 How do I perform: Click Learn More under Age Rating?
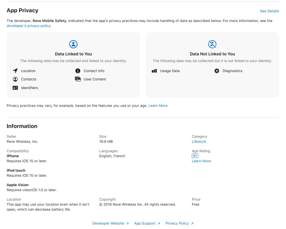(201, 161)
